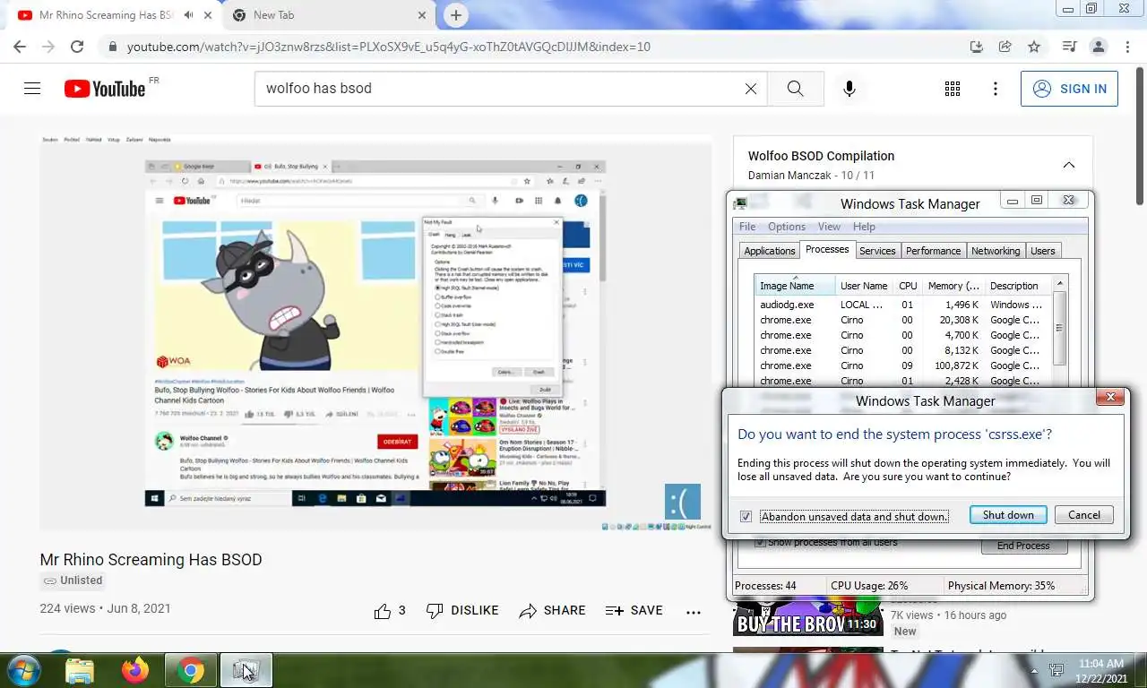The width and height of the screenshot is (1147, 688).
Task: Go back with browser back arrow
Action: pyautogui.click(x=20, y=47)
